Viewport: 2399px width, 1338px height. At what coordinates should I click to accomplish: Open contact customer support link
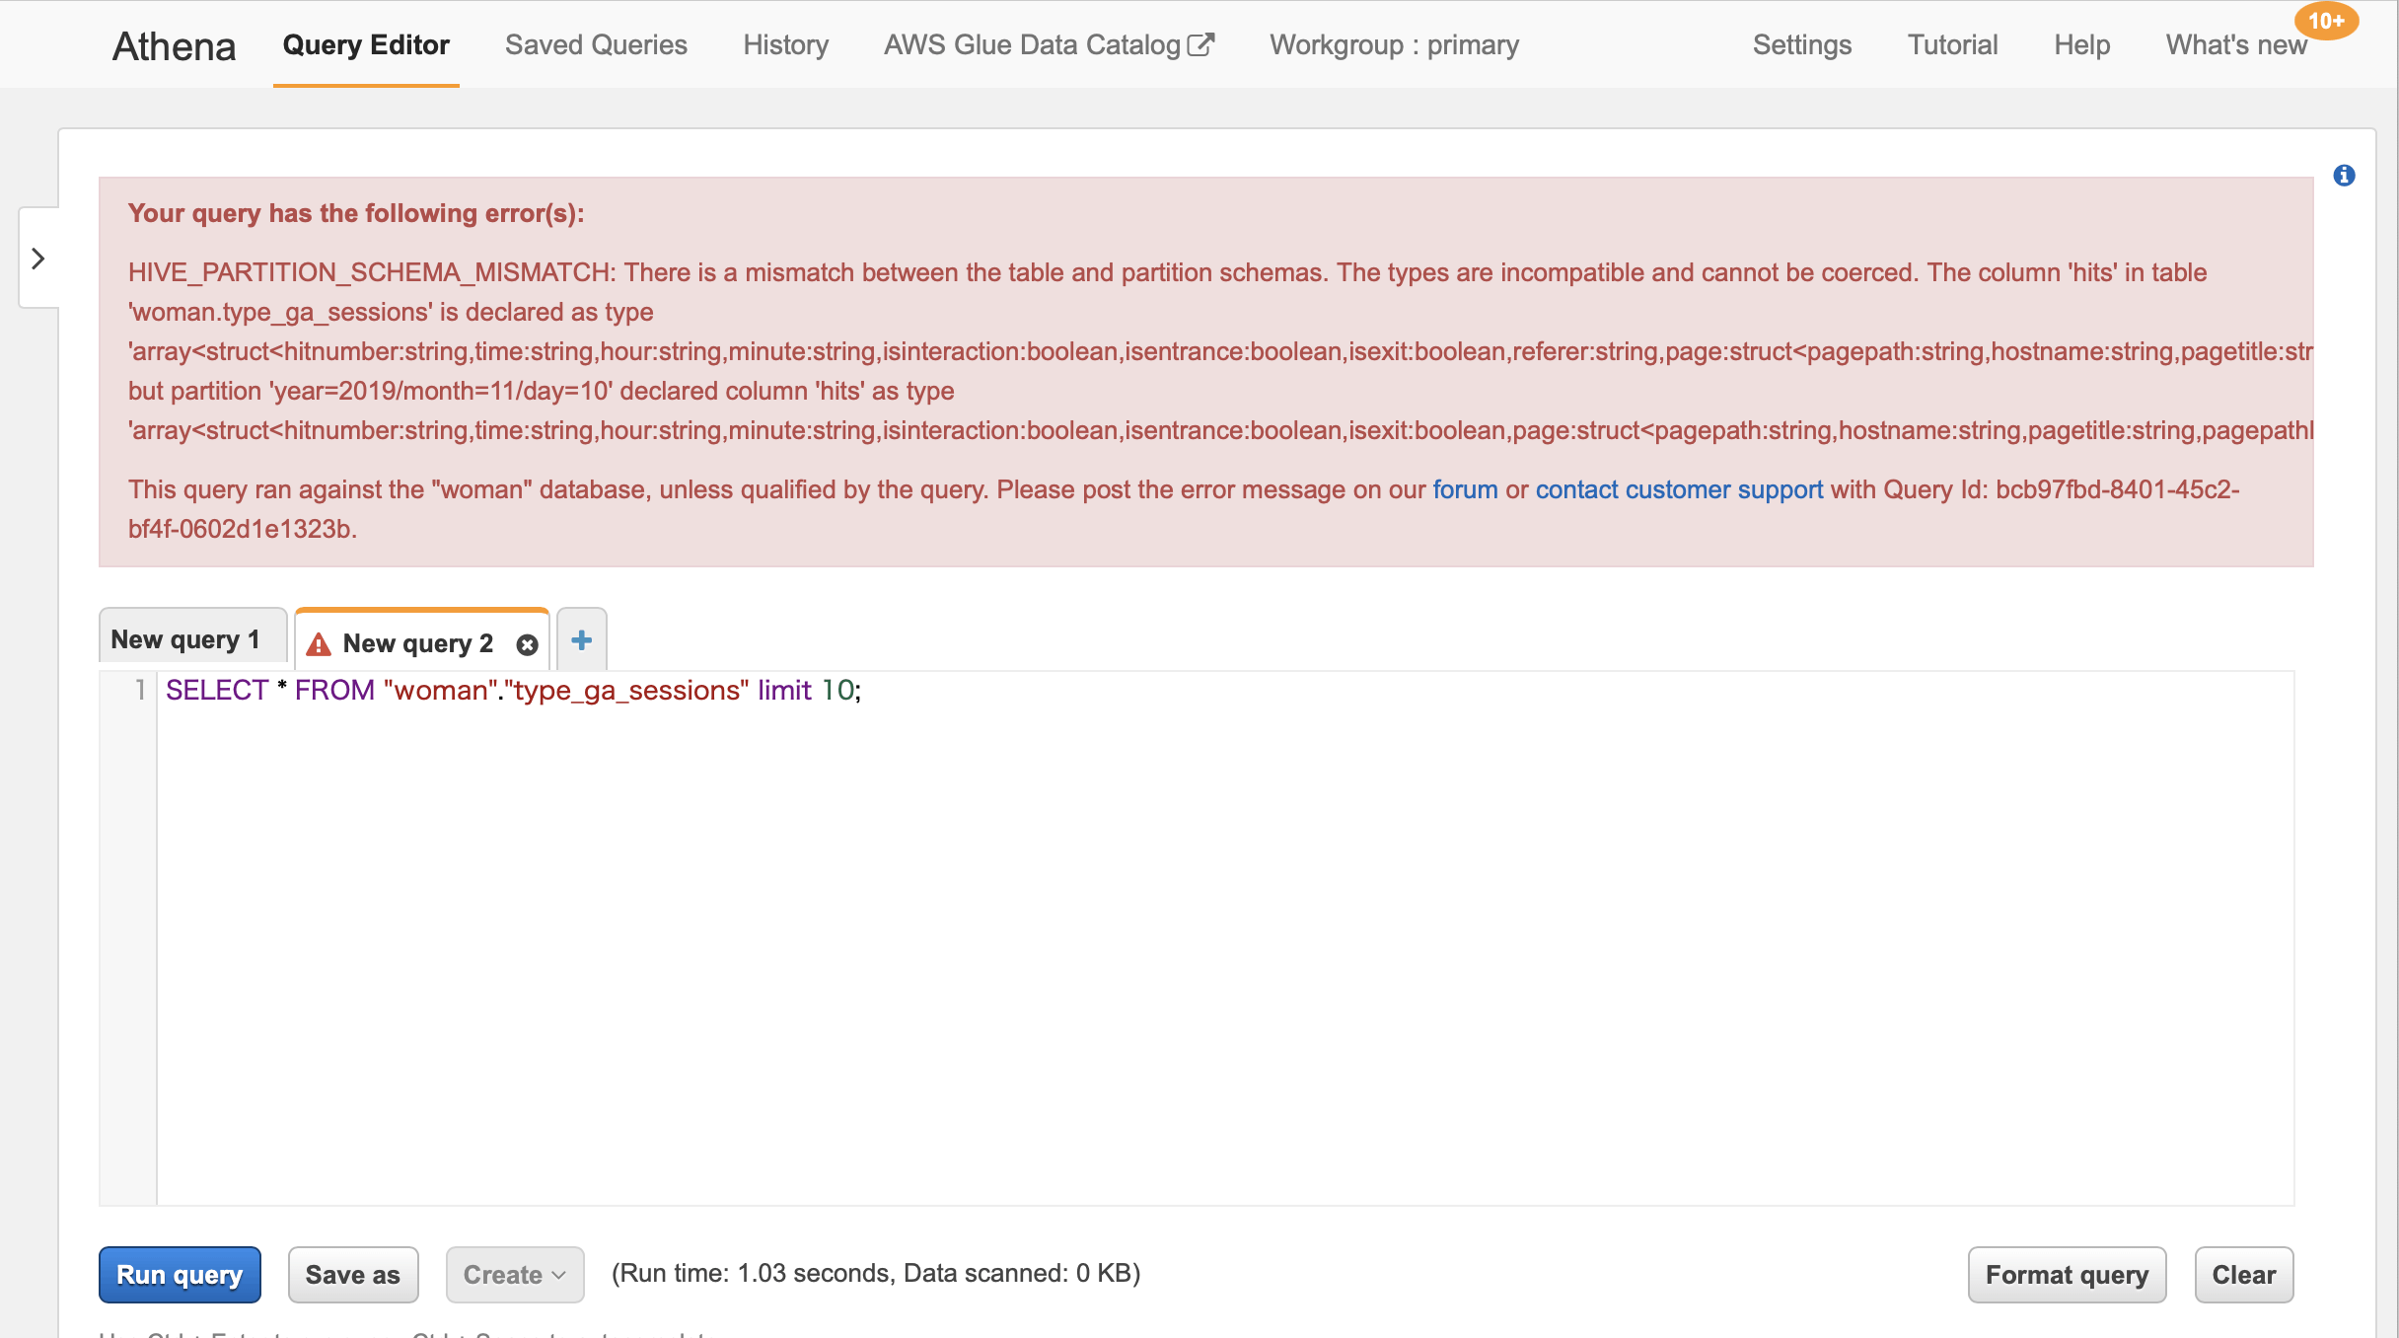tap(1679, 489)
